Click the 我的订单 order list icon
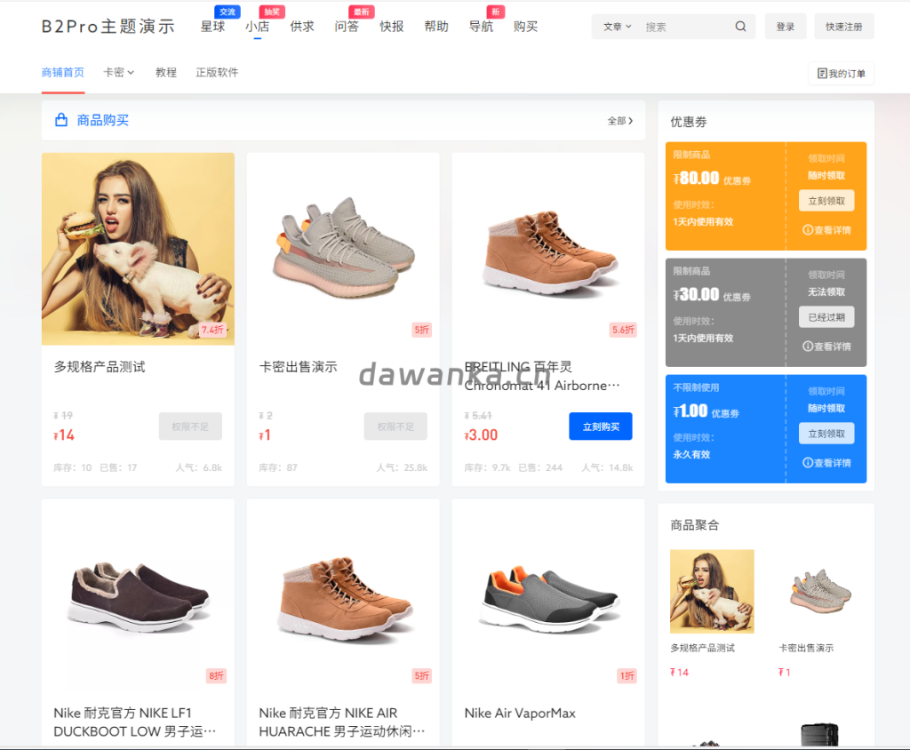Screen dimensions: 910x750 [822, 73]
